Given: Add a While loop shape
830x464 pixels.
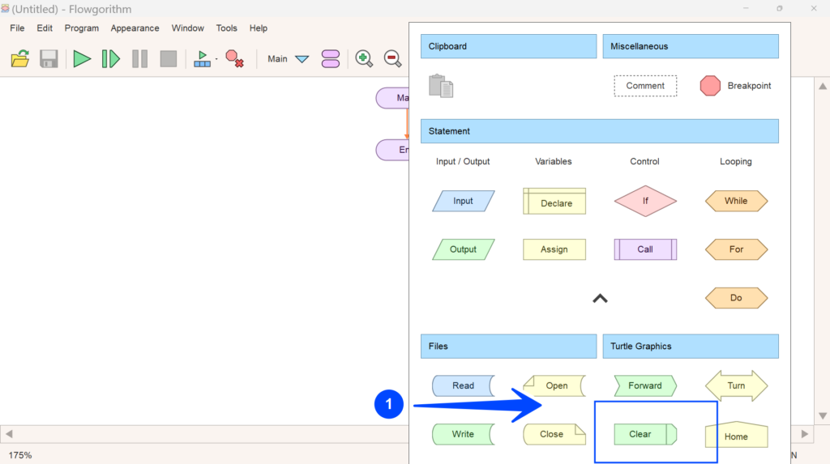Looking at the screenshot, I should point(736,201).
